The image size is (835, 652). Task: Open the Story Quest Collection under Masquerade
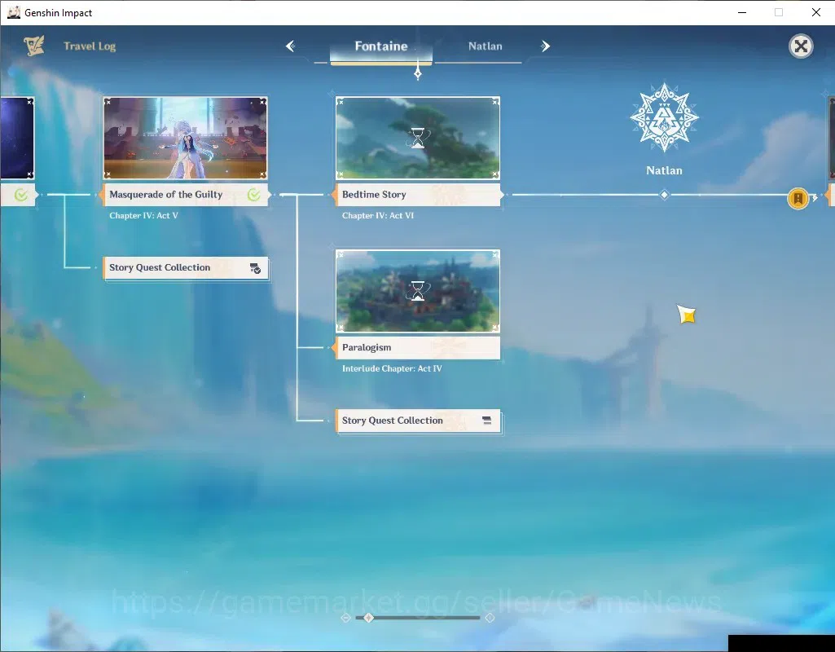tap(185, 268)
